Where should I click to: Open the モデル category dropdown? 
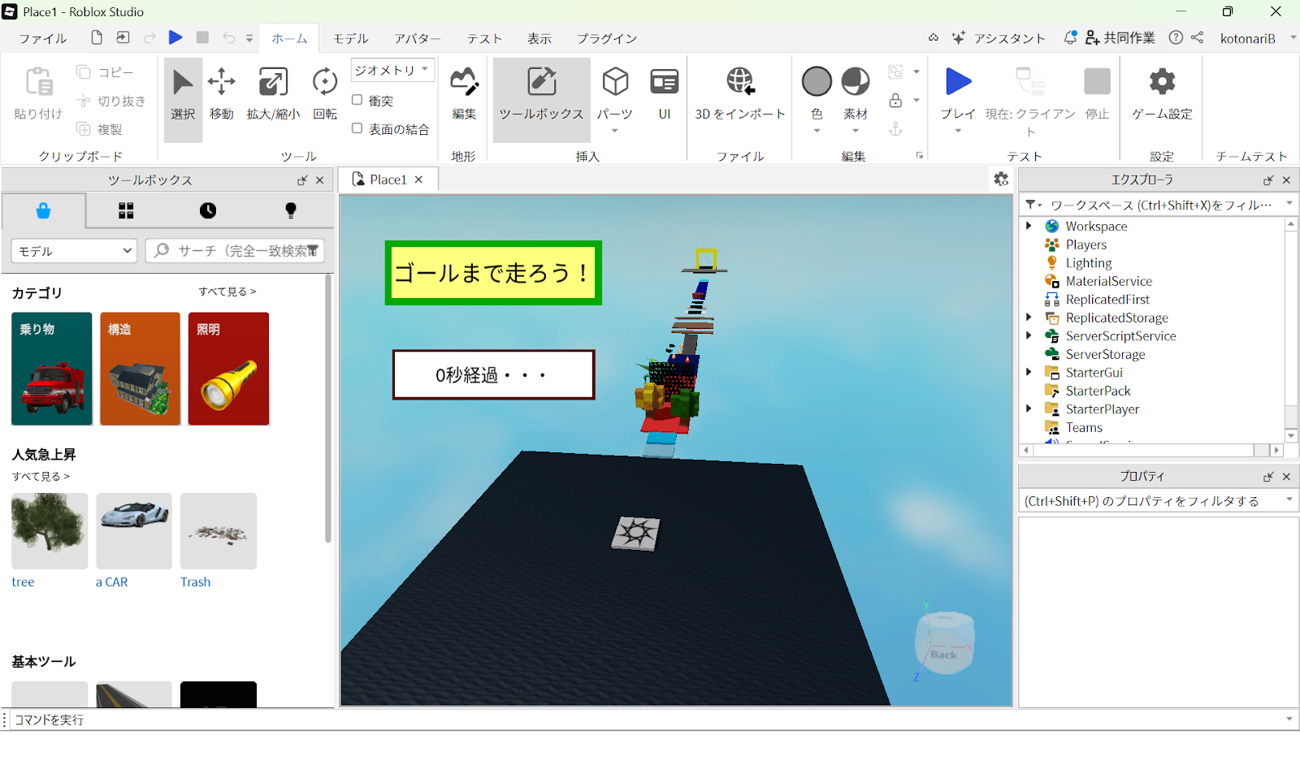coord(74,251)
